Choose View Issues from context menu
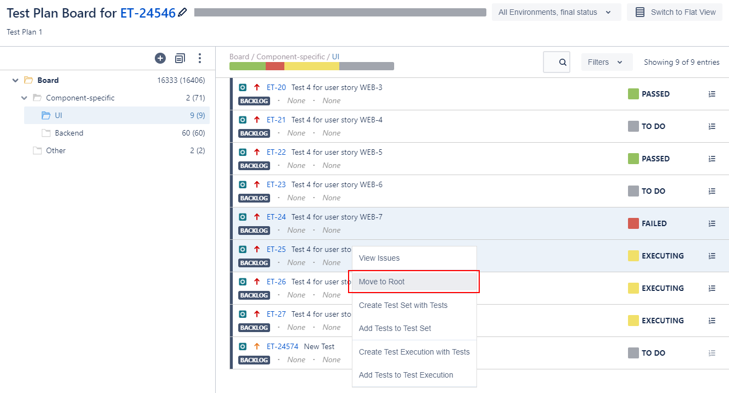Screen dimensions: 729x393 coord(414,258)
